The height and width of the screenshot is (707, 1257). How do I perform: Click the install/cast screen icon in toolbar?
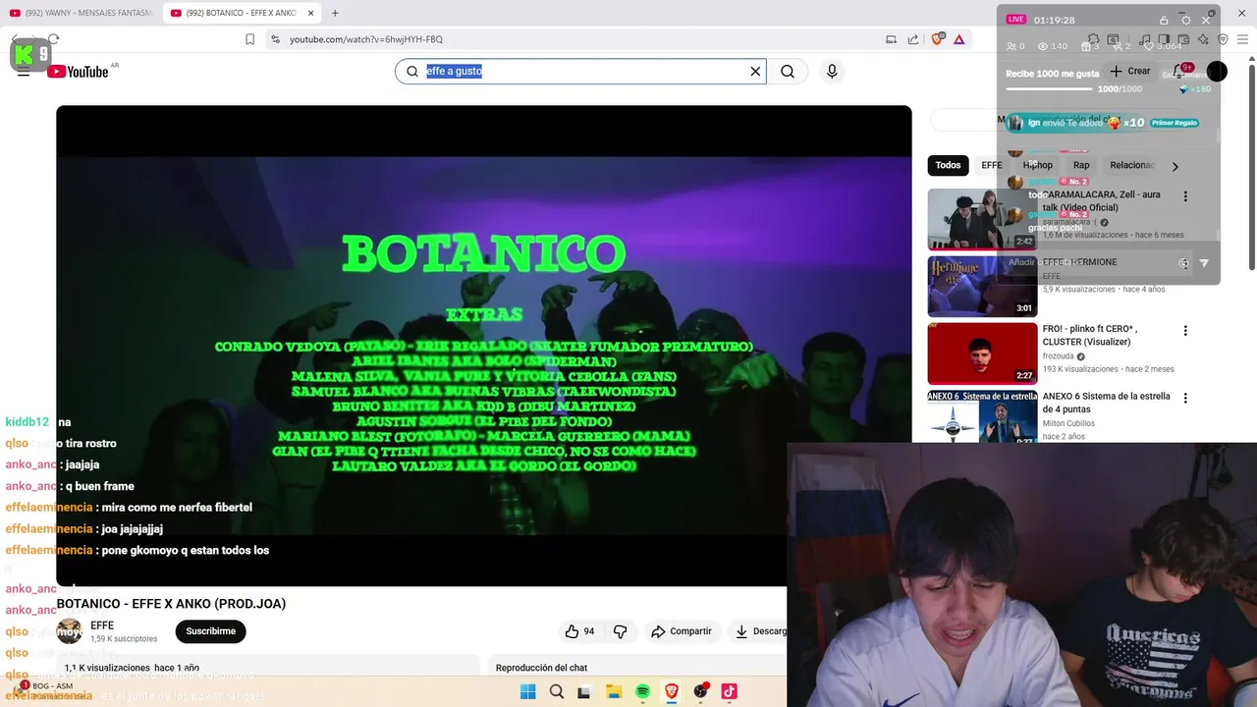(x=891, y=39)
